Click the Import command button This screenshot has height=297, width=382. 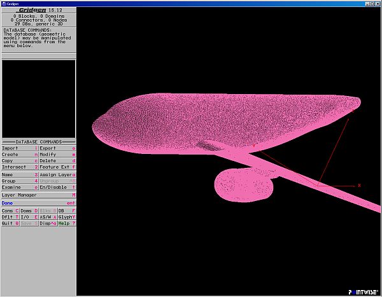pos(19,148)
